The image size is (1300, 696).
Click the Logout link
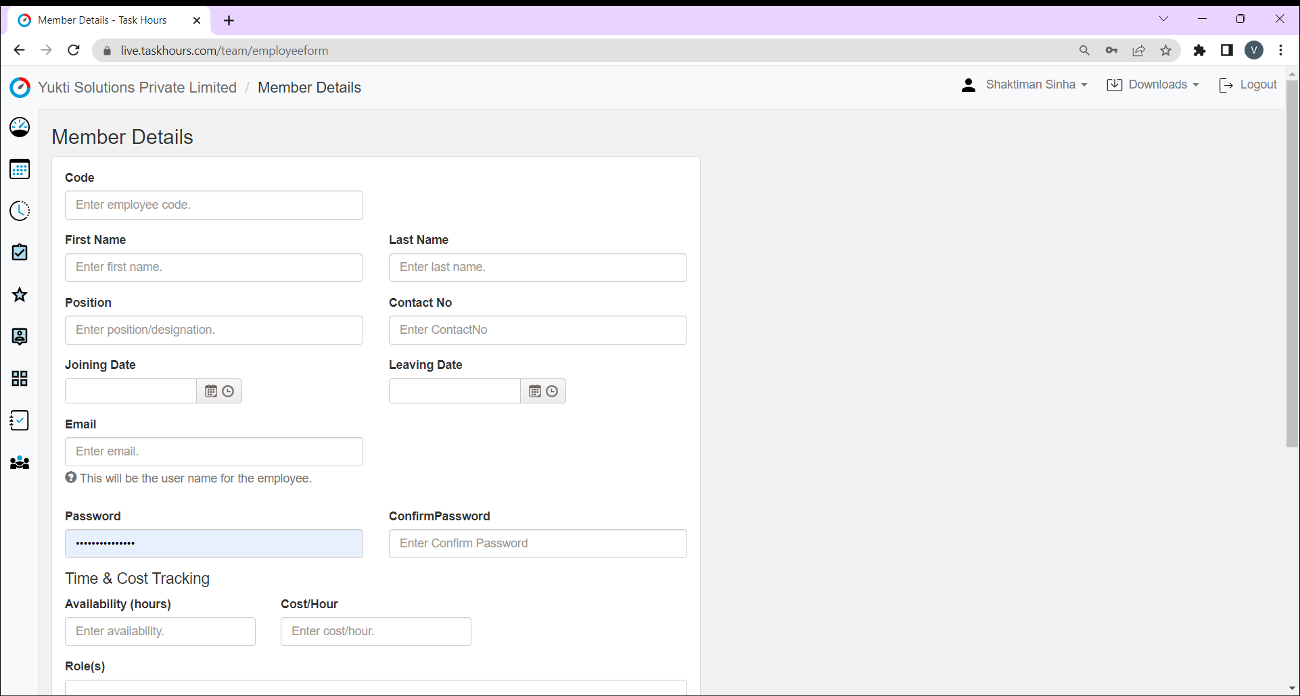coord(1258,84)
